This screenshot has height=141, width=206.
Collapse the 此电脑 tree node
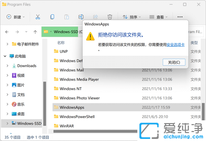[x=5, y=56]
